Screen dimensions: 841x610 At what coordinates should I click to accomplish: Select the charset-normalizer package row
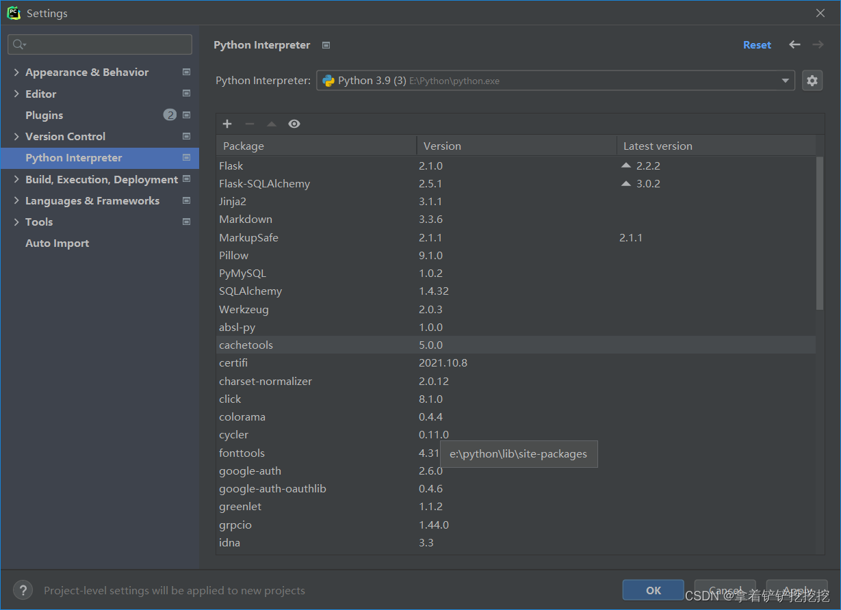(516, 381)
